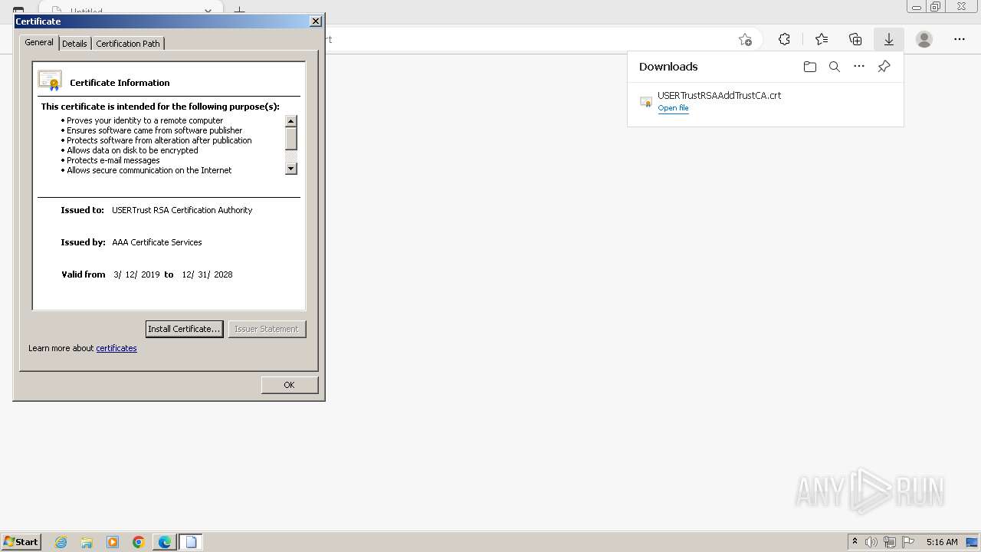Screen dimensions: 981x552
Task: Click the clock showing 5:16 AM
Action: pyautogui.click(x=942, y=542)
